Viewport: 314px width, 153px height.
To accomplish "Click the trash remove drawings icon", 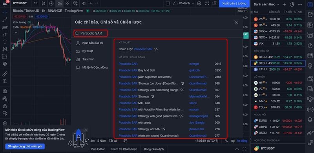I will (5, 123).
